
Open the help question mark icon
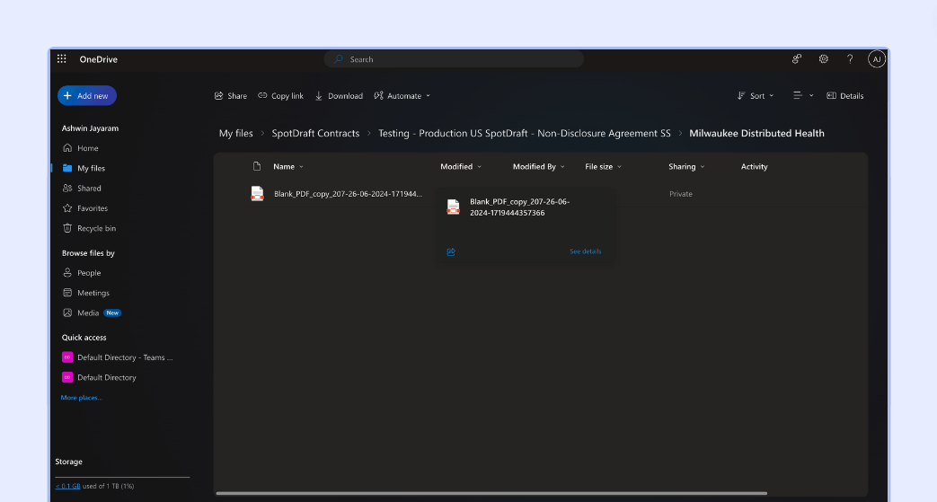click(850, 59)
